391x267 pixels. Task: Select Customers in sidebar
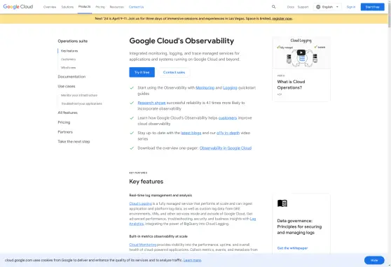(x=69, y=59)
